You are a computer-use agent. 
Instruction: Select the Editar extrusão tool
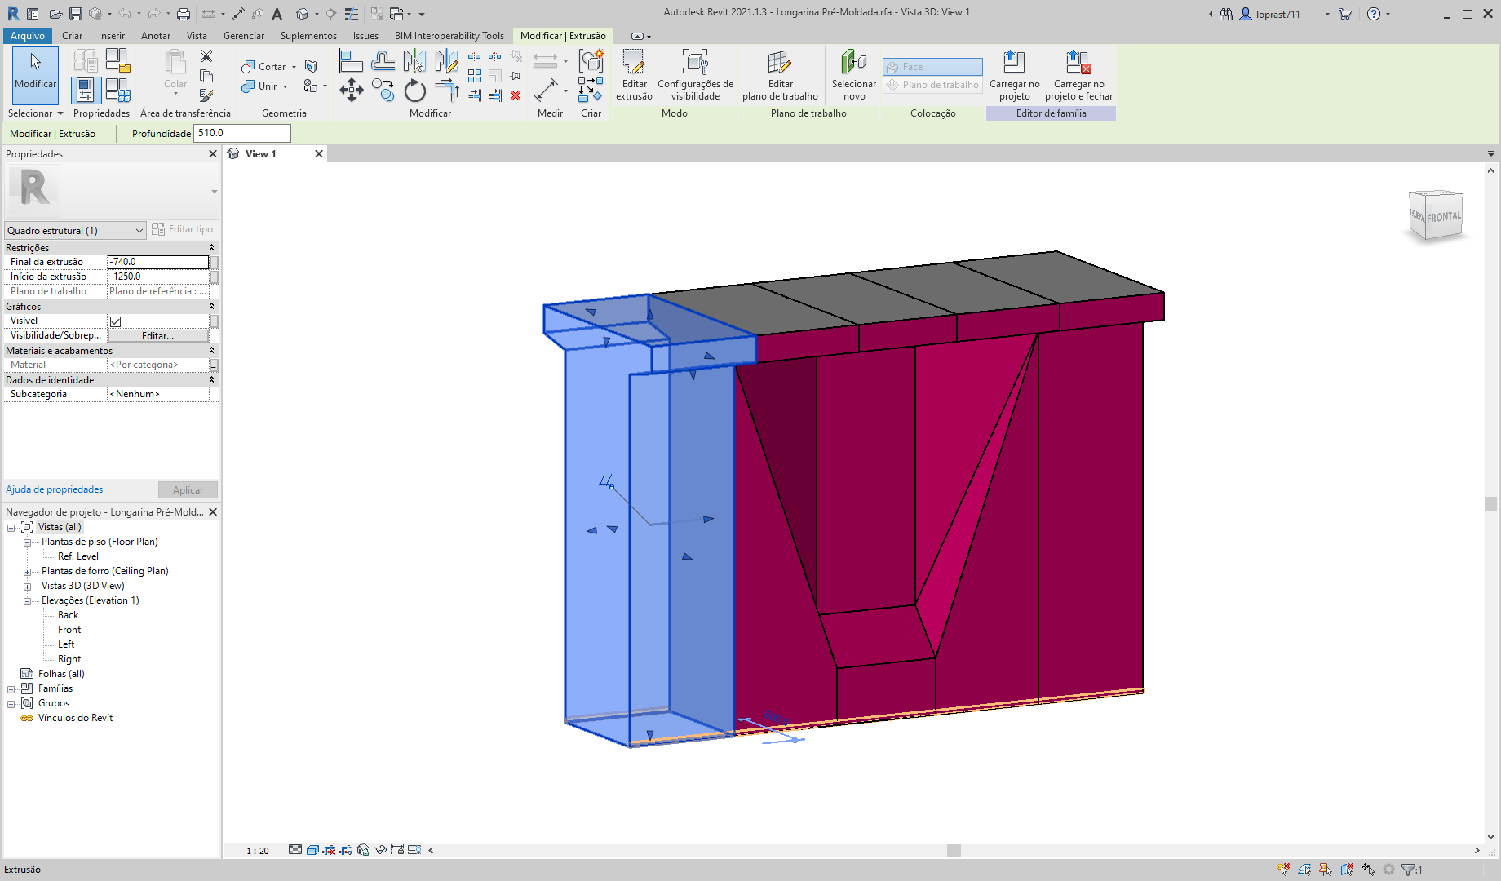coord(634,73)
